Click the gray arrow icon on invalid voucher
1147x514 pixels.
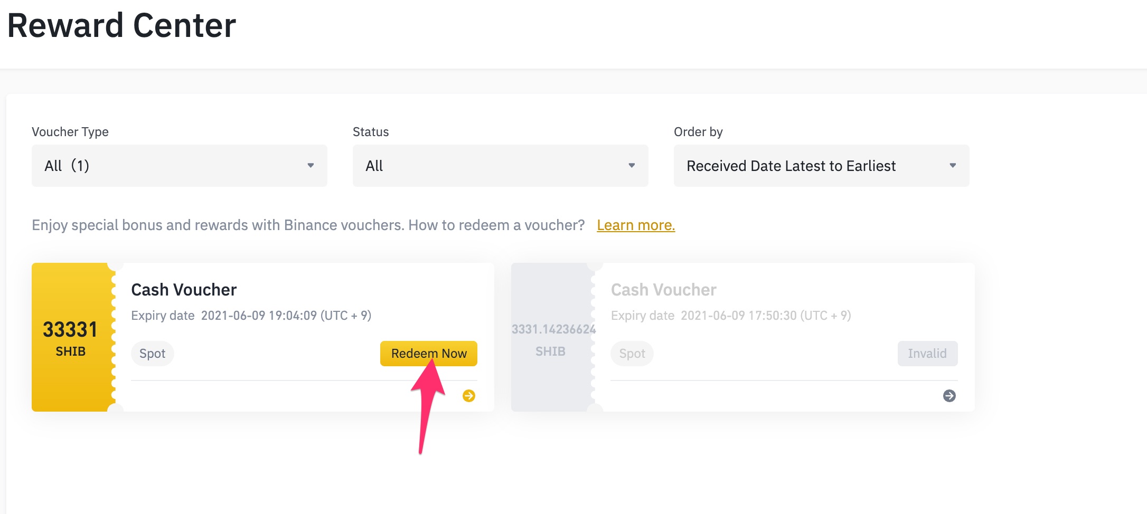click(x=949, y=396)
